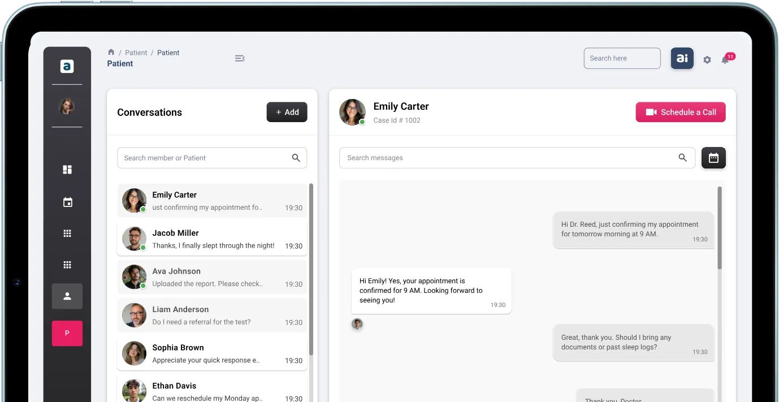The height and width of the screenshot is (402, 779).
Task: Click the chat messages scrollbar
Action: (x=720, y=228)
